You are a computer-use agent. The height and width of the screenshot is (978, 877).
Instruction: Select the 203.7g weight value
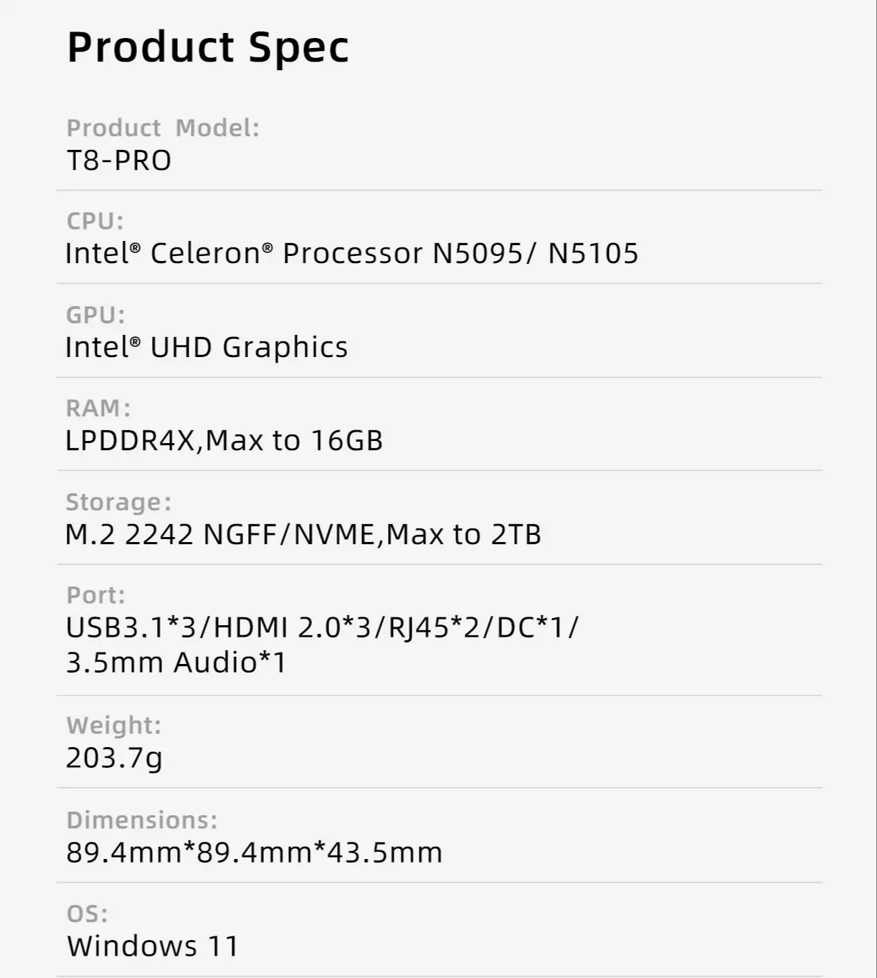pyautogui.click(x=115, y=758)
